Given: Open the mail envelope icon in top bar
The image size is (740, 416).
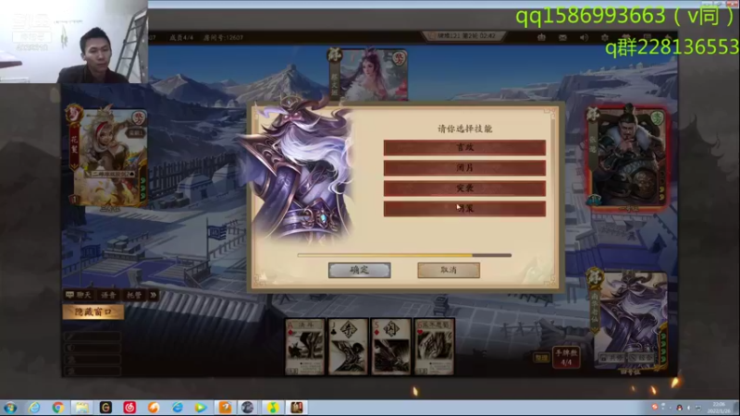Looking at the screenshot, I should (x=562, y=37).
